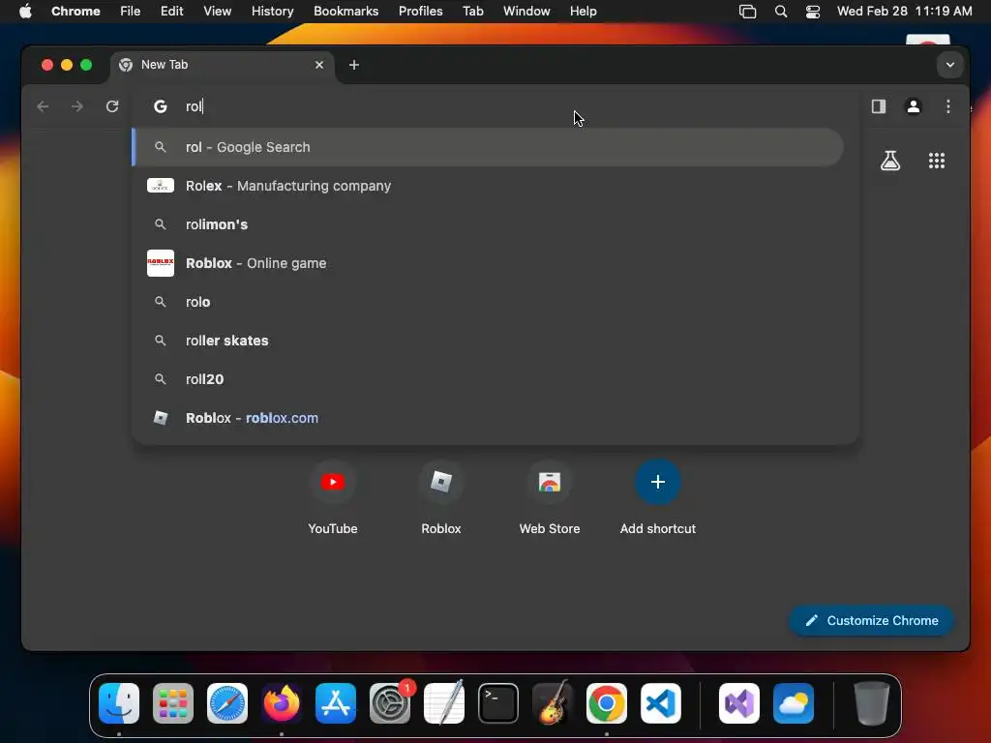This screenshot has height=743, width=991.
Task: Select the roll20 suggestion
Action: (488, 379)
